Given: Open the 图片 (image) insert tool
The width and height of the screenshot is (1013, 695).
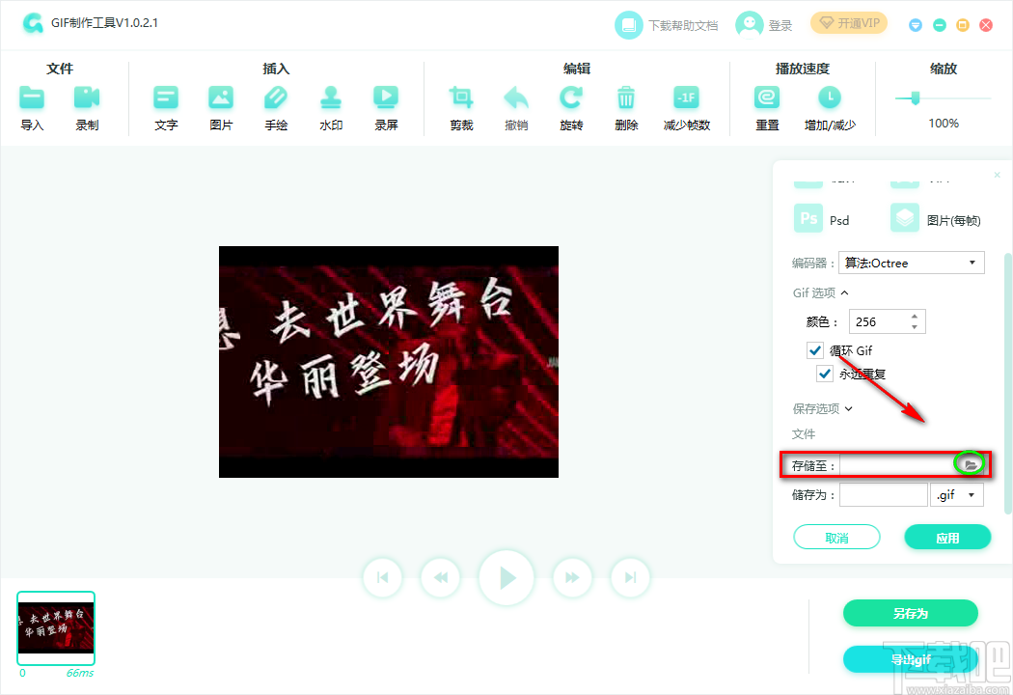Looking at the screenshot, I should point(221,99).
